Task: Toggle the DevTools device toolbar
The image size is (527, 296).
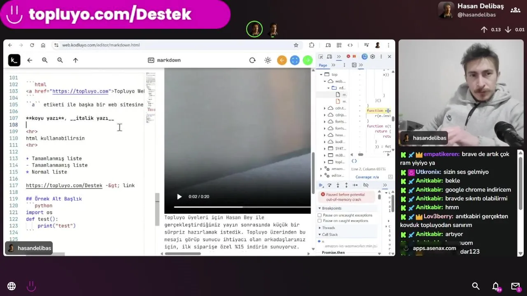Action: [x=329, y=57]
